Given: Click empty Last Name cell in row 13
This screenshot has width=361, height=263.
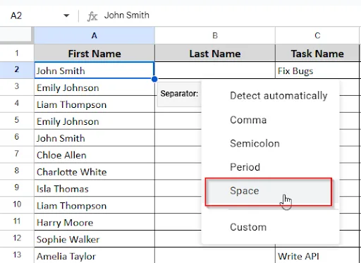Looking at the screenshot, I should [x=215, y=255].
